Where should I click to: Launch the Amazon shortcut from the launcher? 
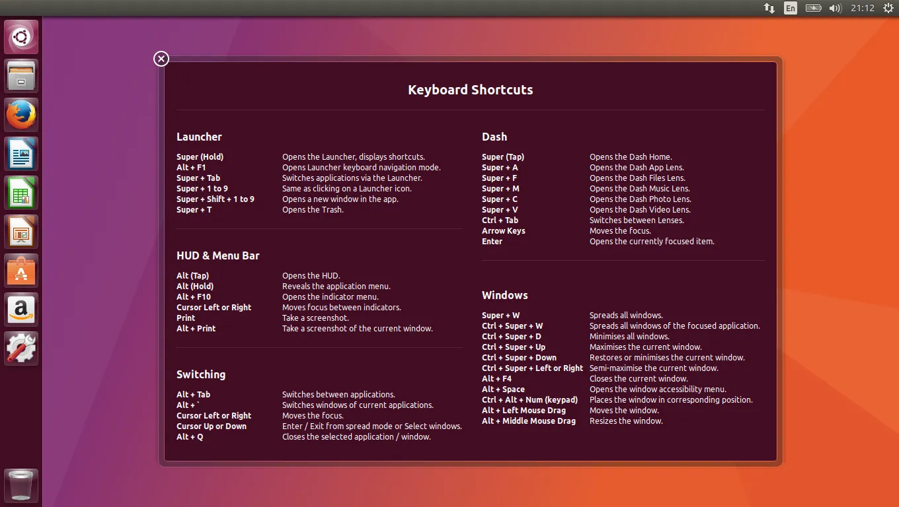coord(20,309)
